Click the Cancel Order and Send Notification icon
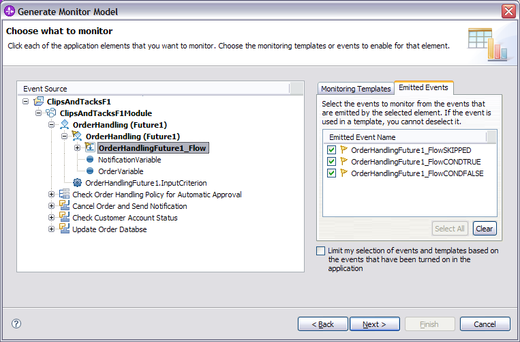The image size is (520, 342). click(x=64, y=206)
